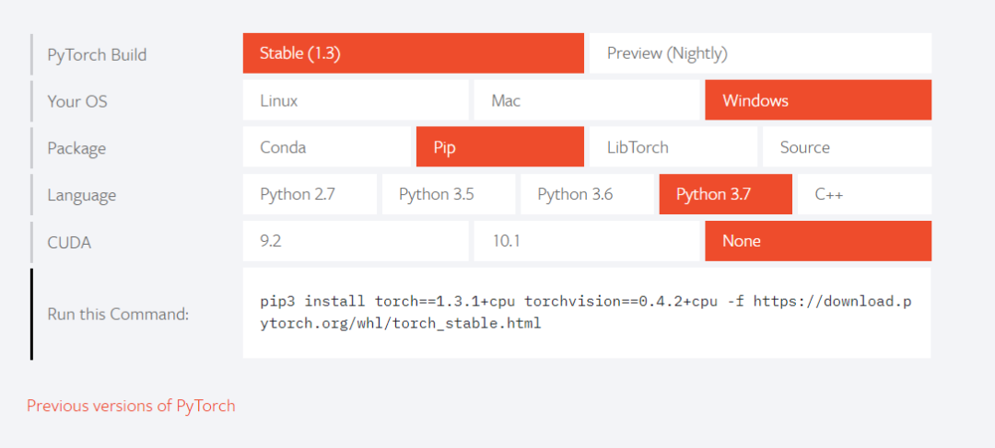This screenshot has width=995, height=448.
Task: Pick Python 3.7 as the language
Action: click(726, 194)
